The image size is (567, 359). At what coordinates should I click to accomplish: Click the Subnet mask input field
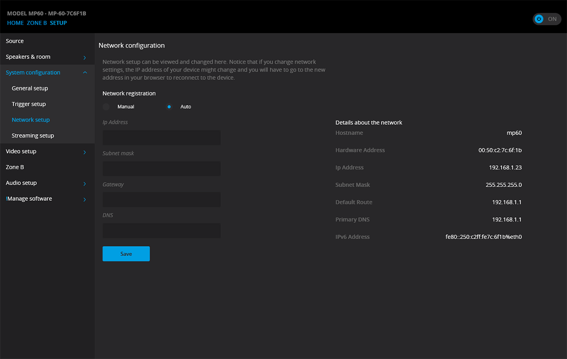coord(162,169)
